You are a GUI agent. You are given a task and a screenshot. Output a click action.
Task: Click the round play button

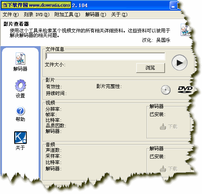click(x=180, y=63)
